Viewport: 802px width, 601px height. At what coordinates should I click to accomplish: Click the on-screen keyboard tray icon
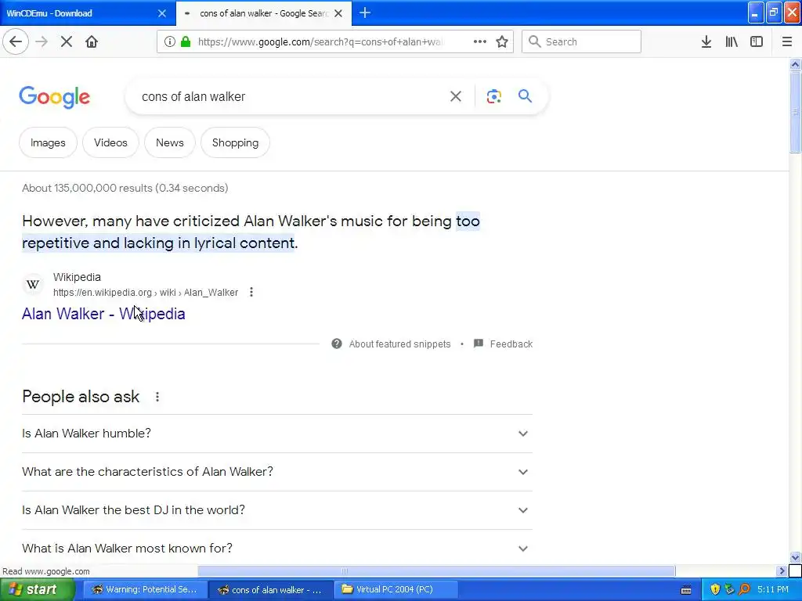coord(686,590)
